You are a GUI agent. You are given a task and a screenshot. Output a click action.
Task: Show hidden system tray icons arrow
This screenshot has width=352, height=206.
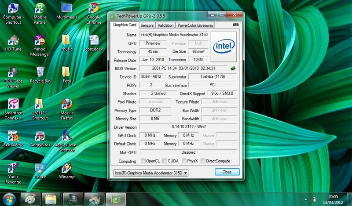point(305,199)
